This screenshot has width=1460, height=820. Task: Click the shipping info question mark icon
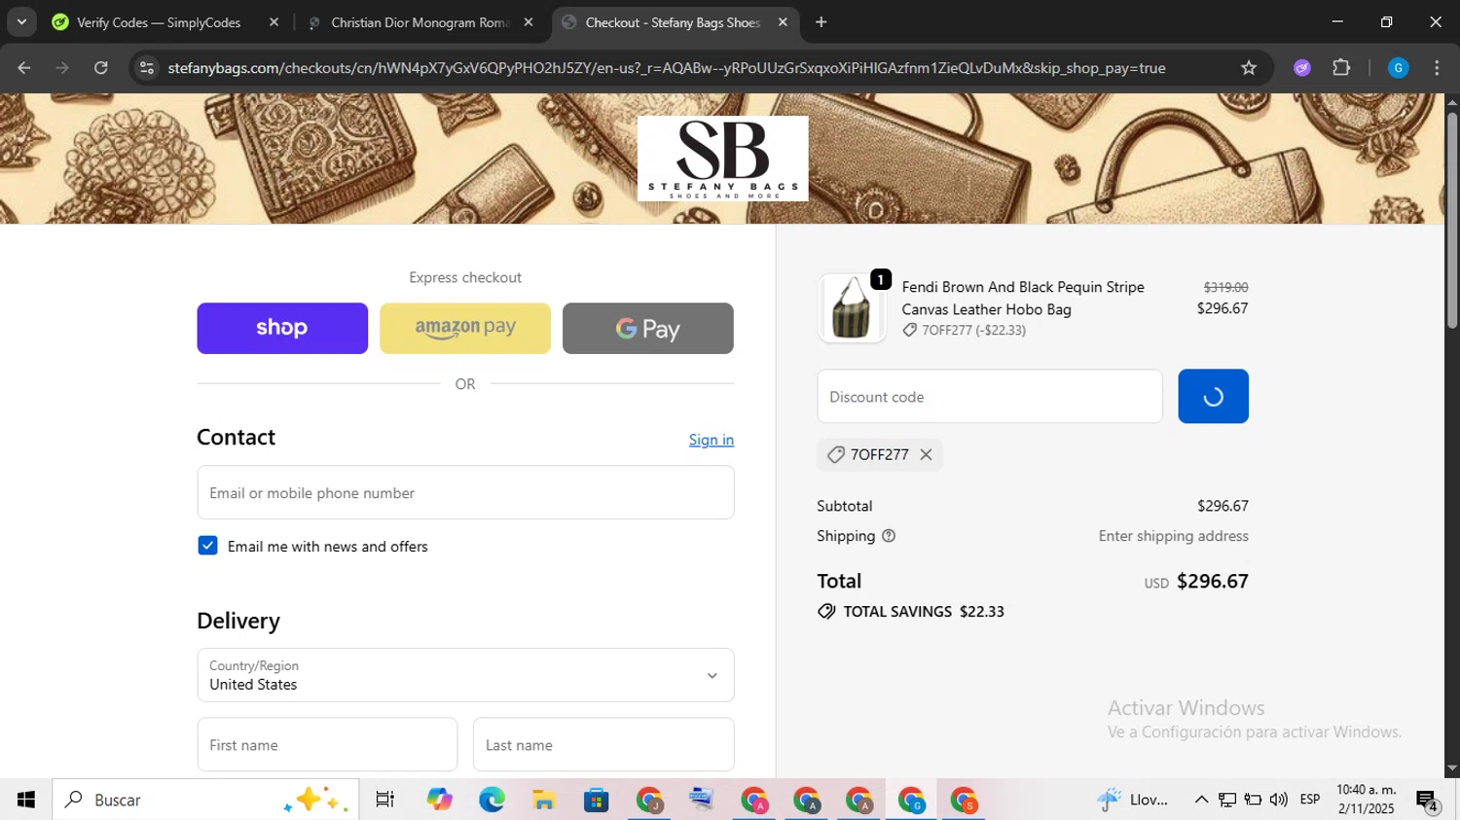click(889, 536)
